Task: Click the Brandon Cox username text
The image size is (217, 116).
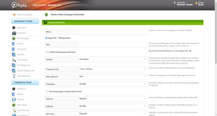Action: coord(54,5)
